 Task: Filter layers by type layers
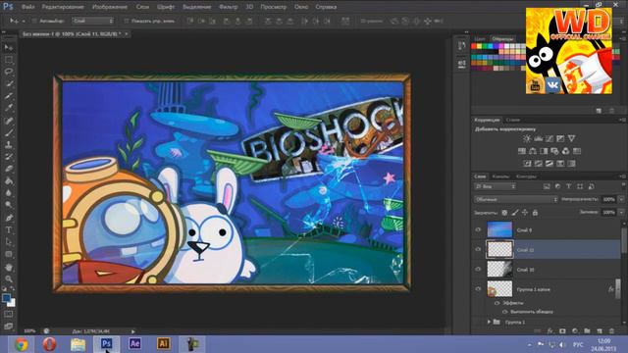coord(569,186)
